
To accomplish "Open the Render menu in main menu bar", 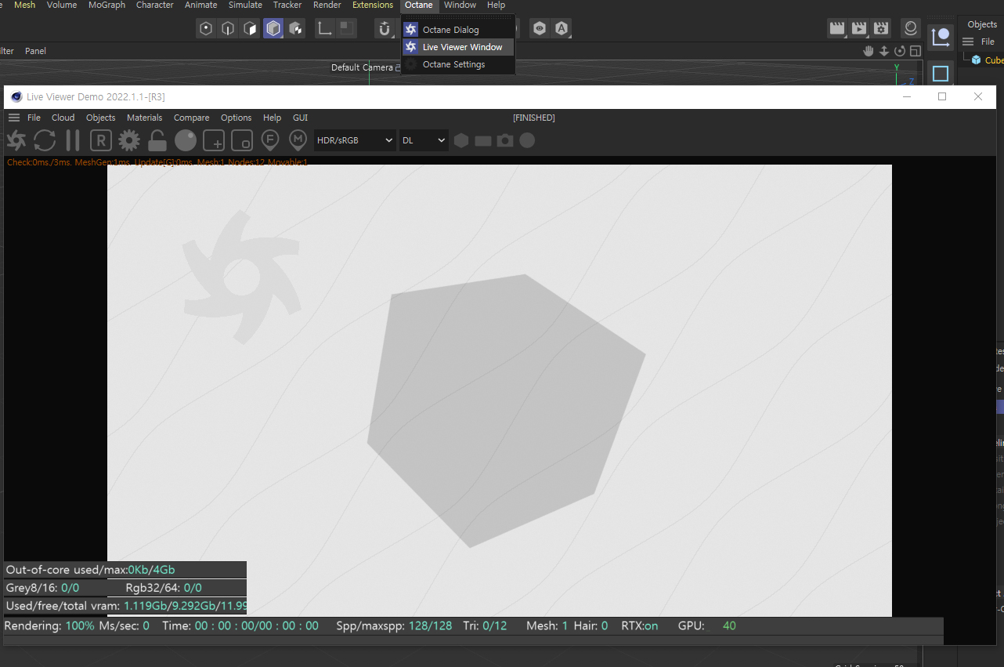I will 327,5.
